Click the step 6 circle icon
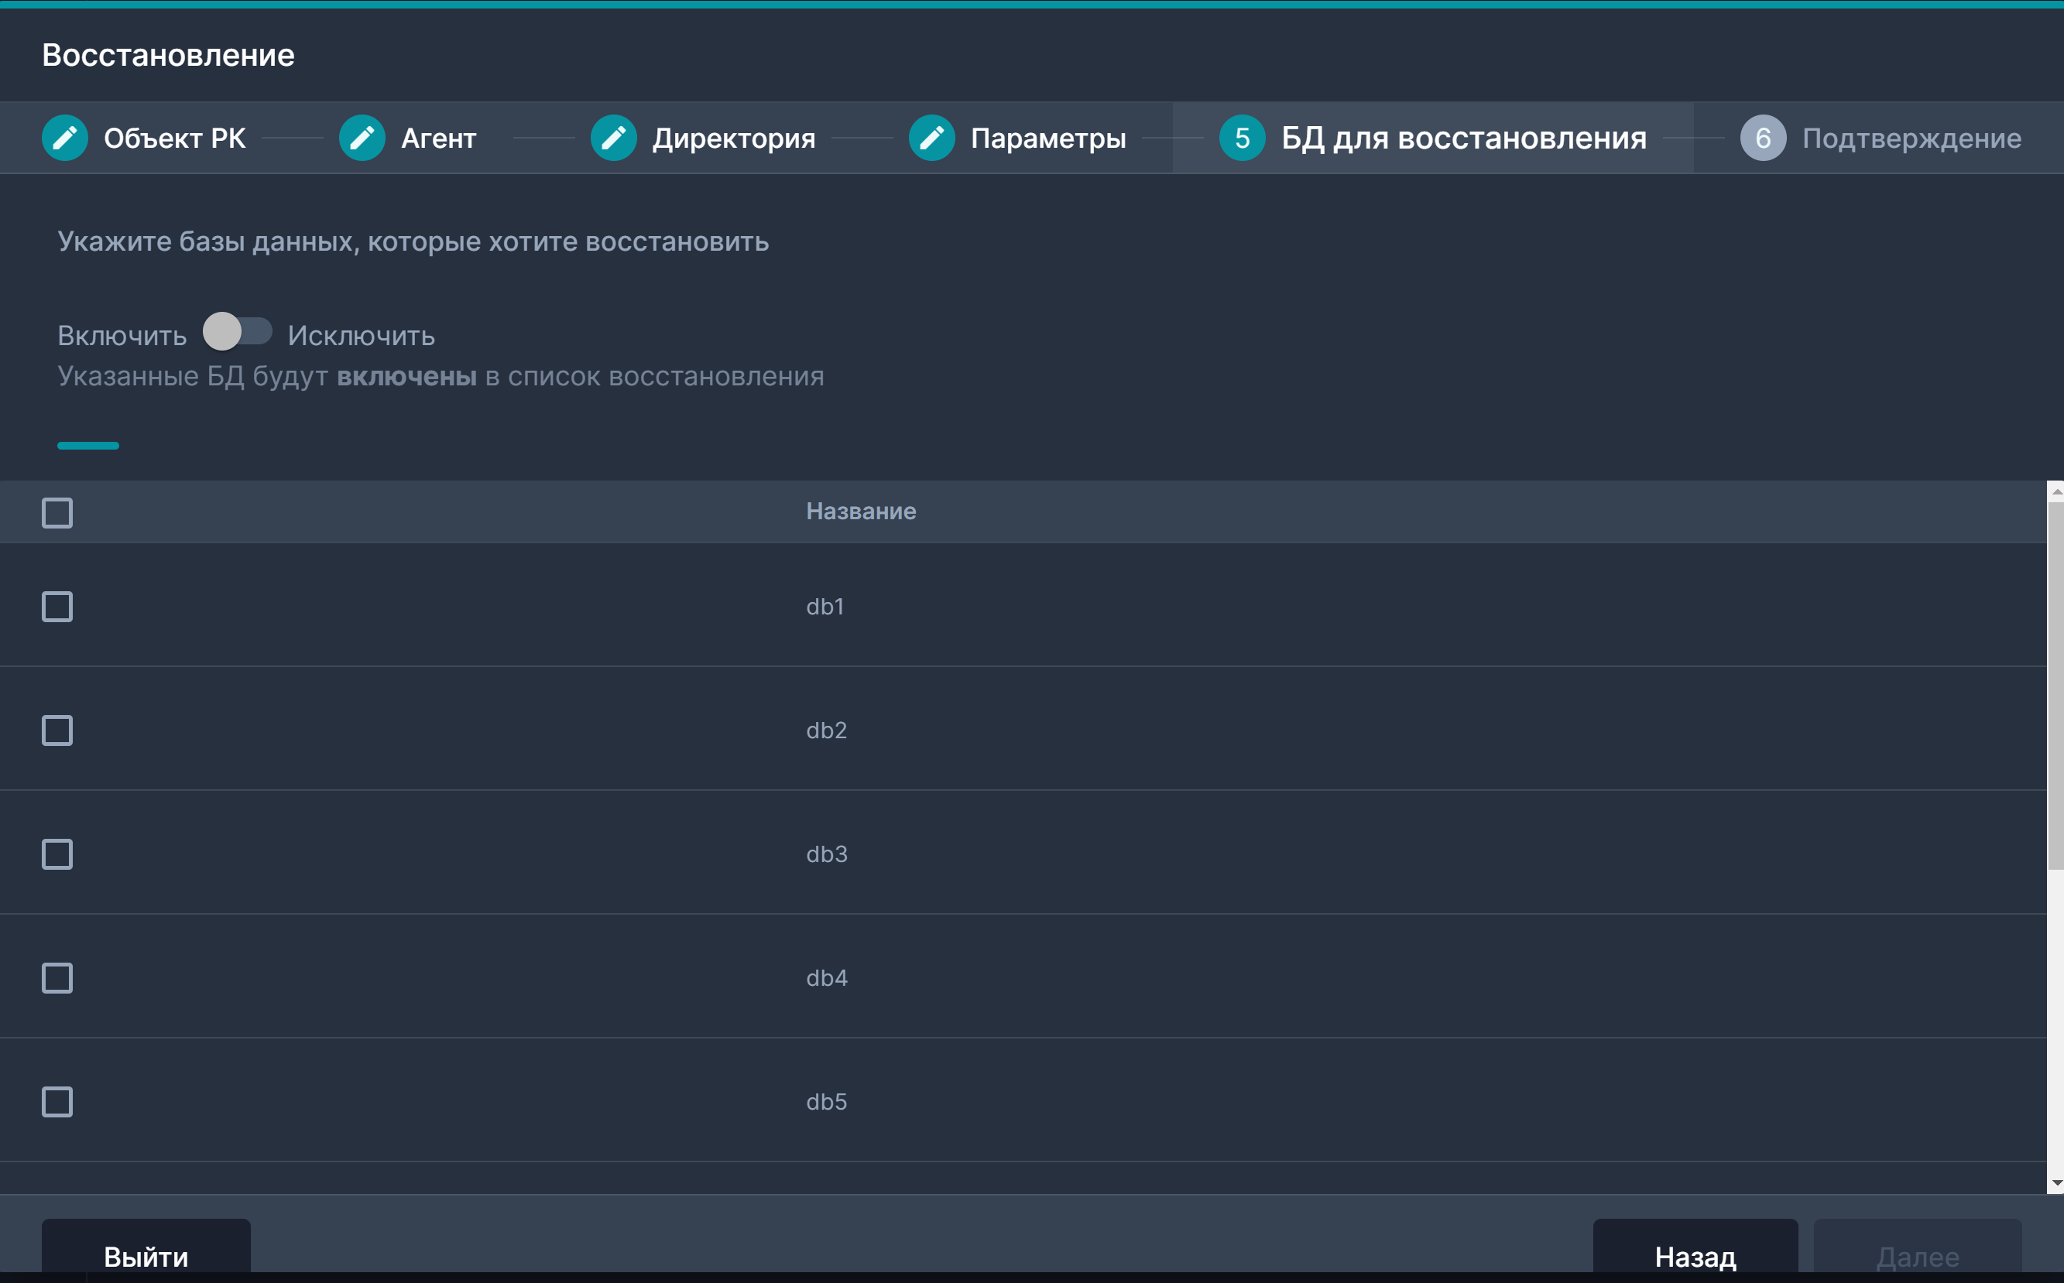 coord(1763,139)
